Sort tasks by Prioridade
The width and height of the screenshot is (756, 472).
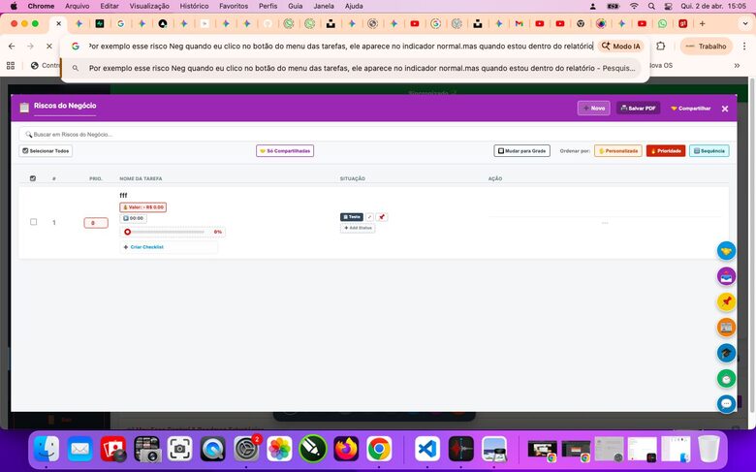(x=666, y=151)
